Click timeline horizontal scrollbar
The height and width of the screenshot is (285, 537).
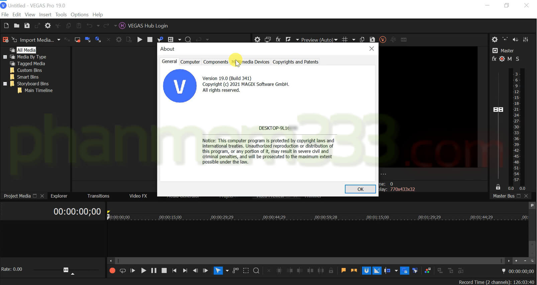click(x=309, y=261)
